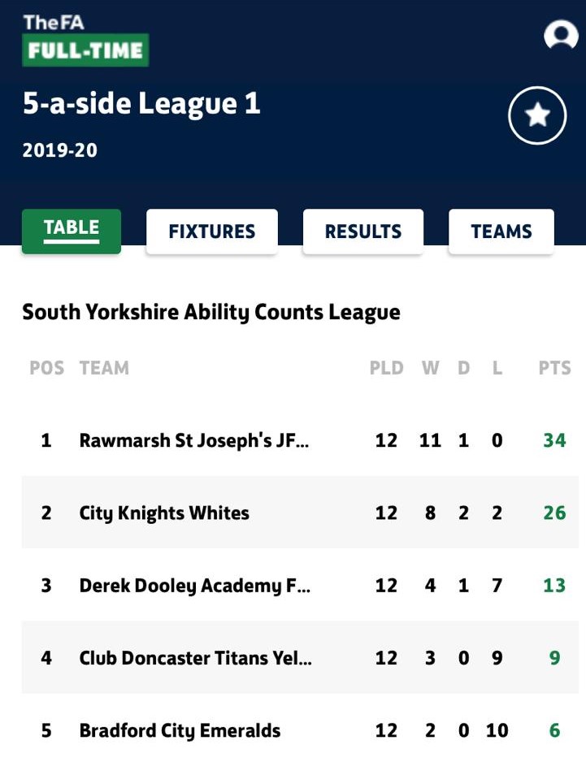586x775 pixels.
Task: Open the user profile icon
Action: tap(560, 35)
